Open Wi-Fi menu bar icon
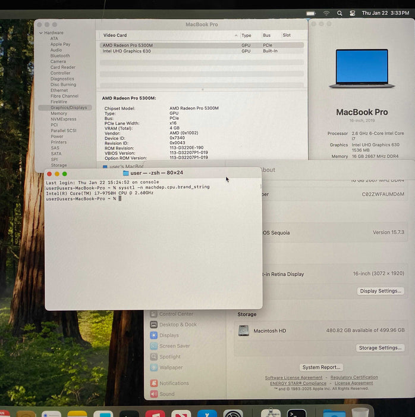 tap(326, 13)
